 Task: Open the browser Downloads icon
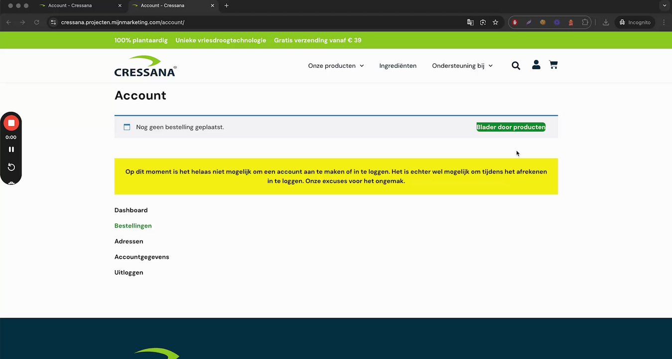[x=606, y=22]
